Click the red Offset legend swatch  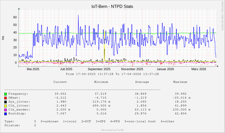tap(5, 98)
